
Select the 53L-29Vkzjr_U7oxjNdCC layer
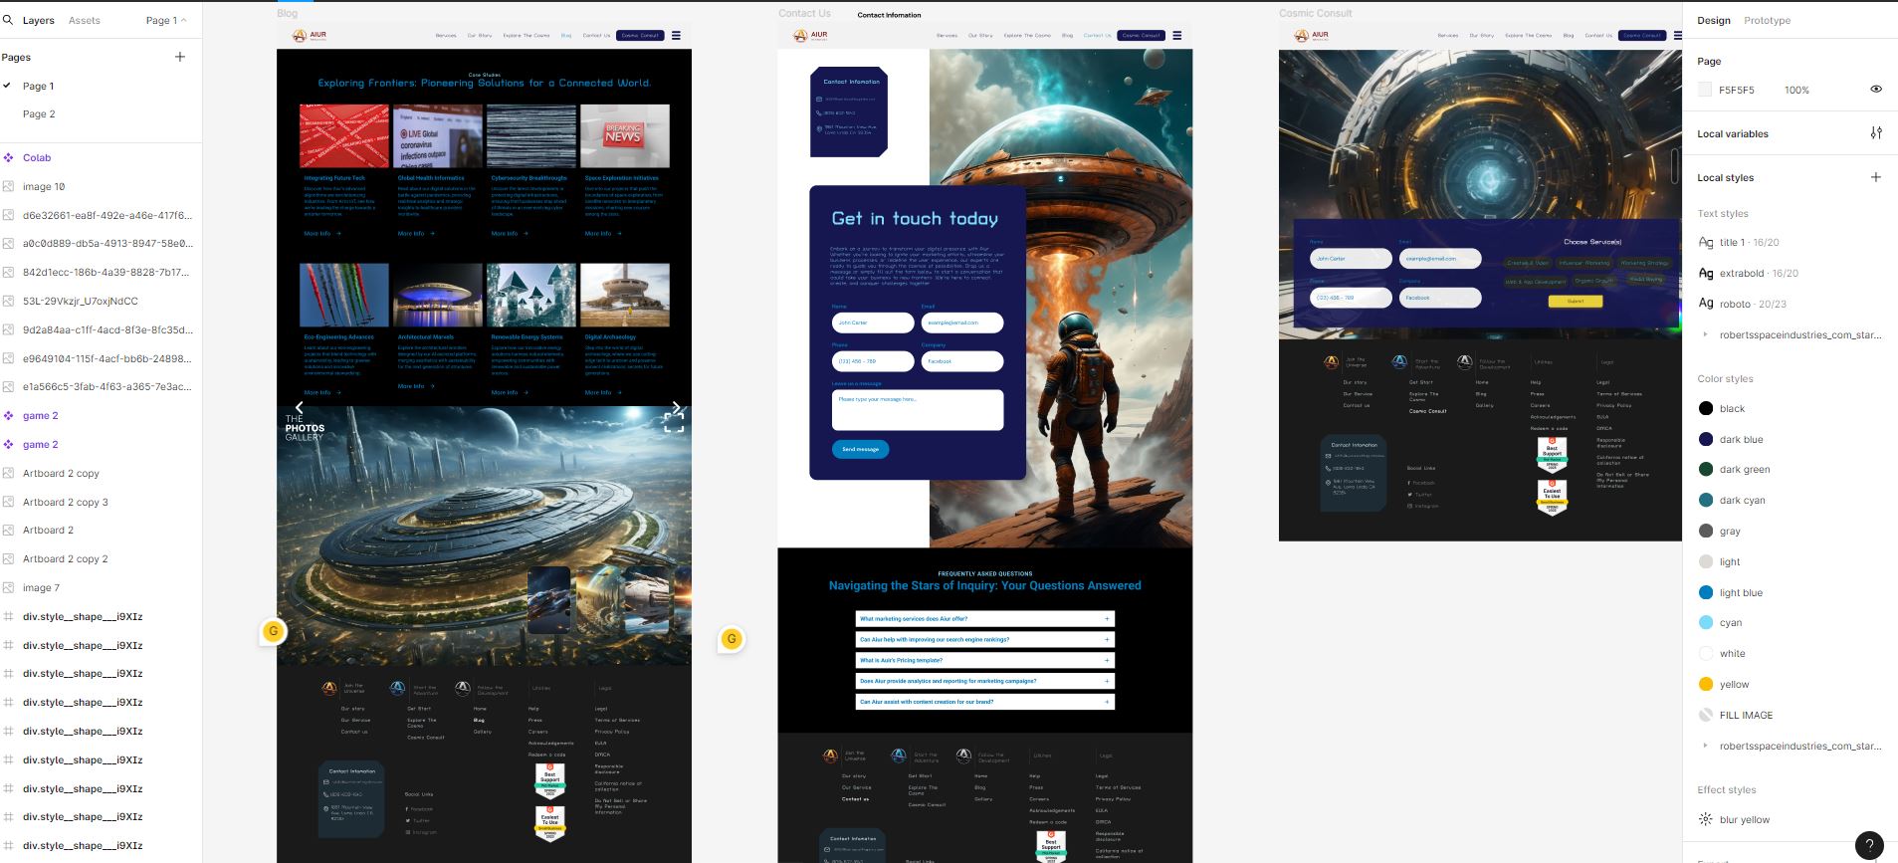click(80, 301)
